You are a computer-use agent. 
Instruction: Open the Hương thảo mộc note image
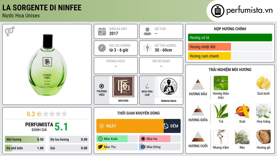tap(221, 83)
